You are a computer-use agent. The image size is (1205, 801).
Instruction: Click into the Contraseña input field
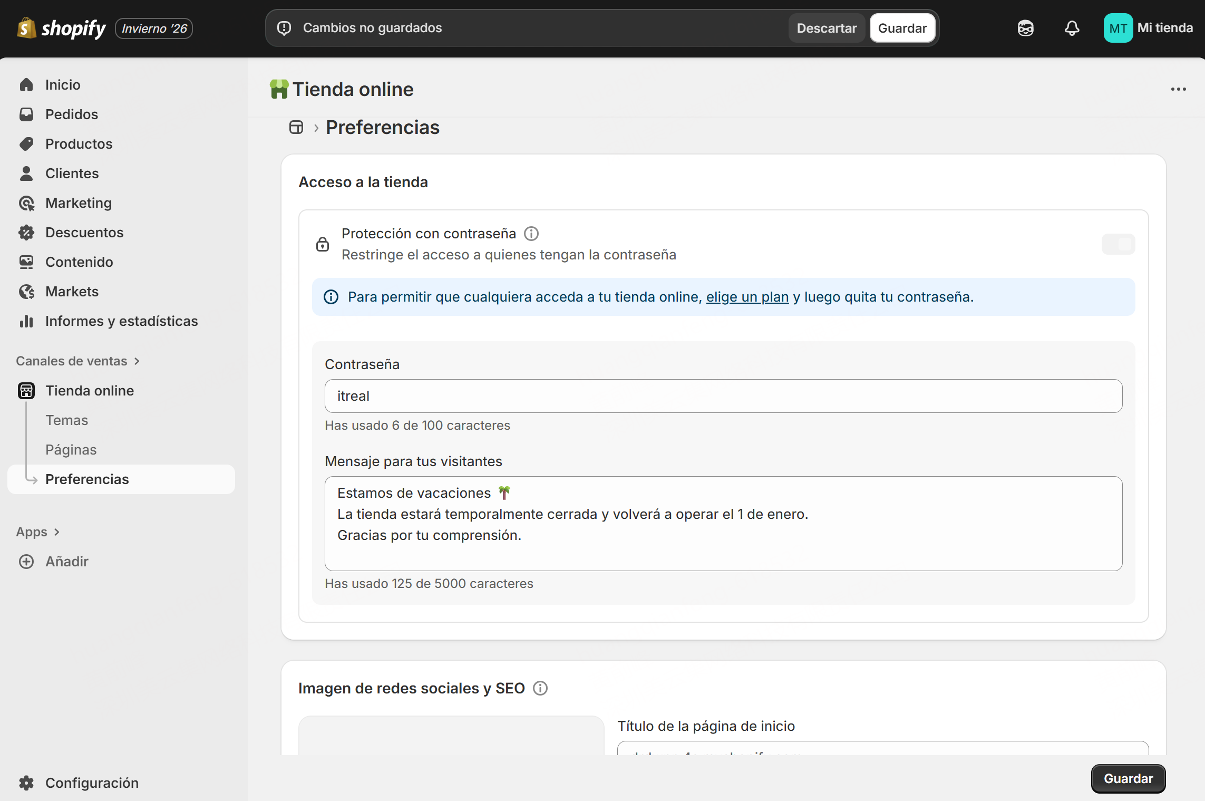click(723, 396)
